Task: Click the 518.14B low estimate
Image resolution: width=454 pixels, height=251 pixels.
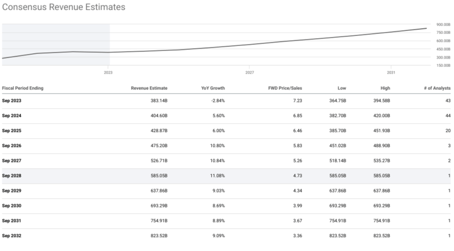Action: pos(337,161)
